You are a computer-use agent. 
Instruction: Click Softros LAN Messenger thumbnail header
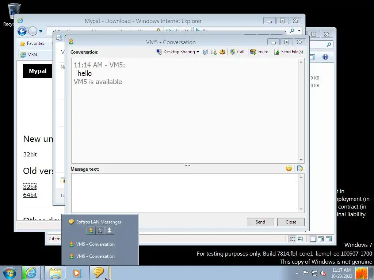tap(99, 222)
